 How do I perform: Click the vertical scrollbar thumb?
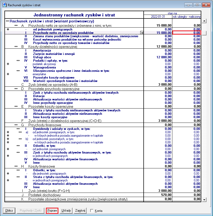click(204, 33)
